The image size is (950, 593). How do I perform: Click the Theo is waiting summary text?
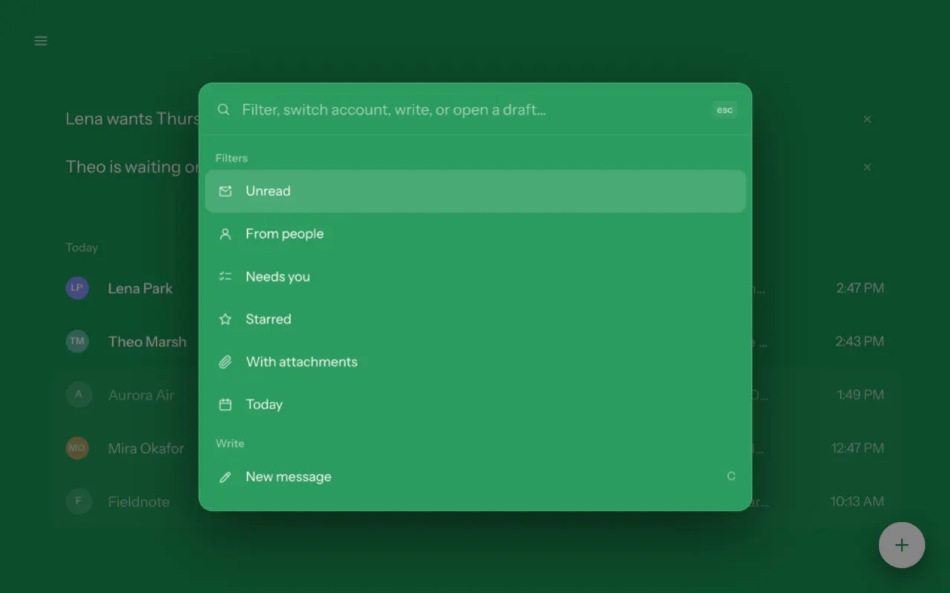132,168
